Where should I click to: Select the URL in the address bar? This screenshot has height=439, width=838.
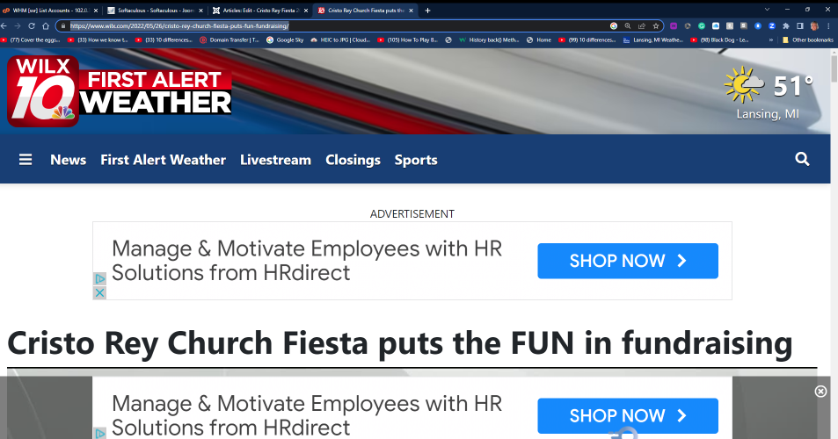179,25
